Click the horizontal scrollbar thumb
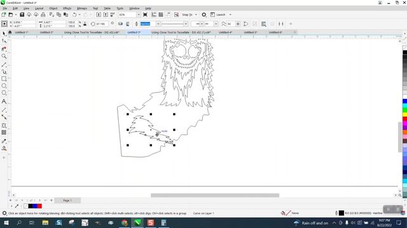 [x=215, y=195]
